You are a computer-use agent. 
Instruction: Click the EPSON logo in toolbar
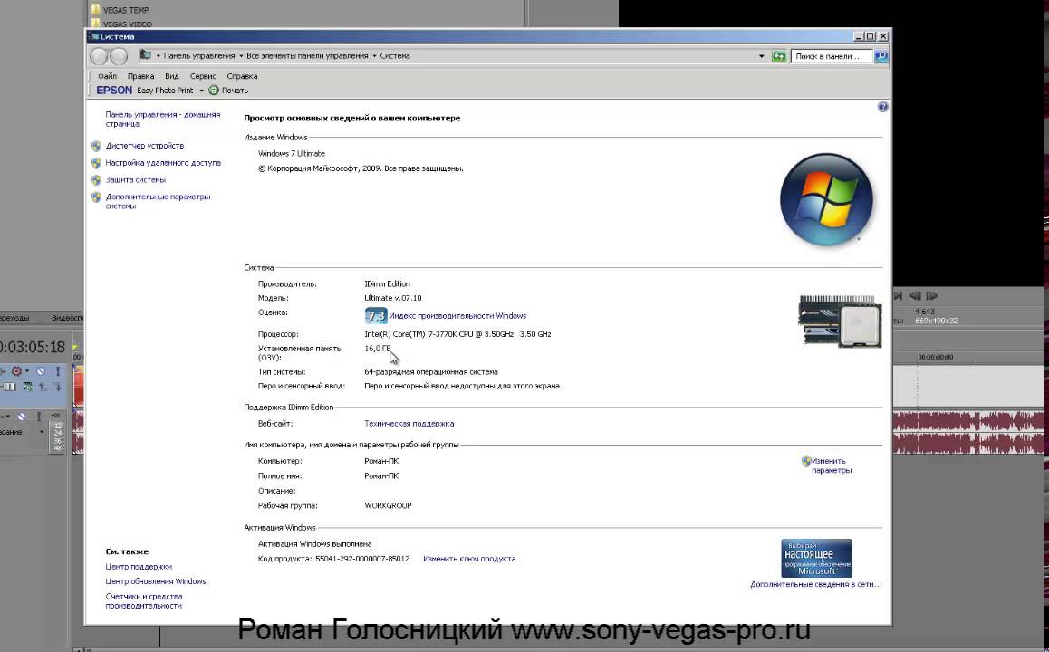coord(114,91)
